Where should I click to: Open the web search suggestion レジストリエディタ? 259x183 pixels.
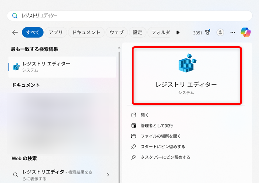[62, 175]
